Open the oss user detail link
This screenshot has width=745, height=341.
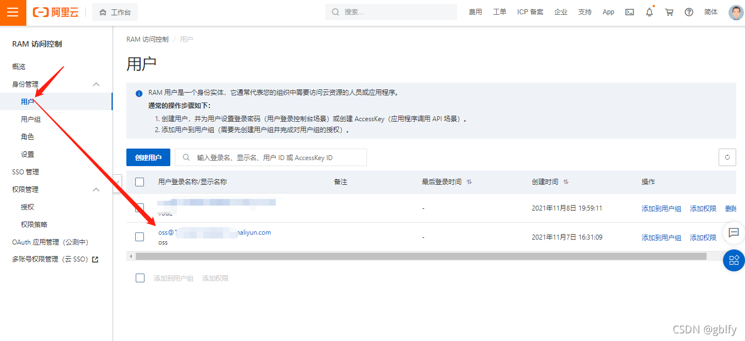click(x=214, y=232)
